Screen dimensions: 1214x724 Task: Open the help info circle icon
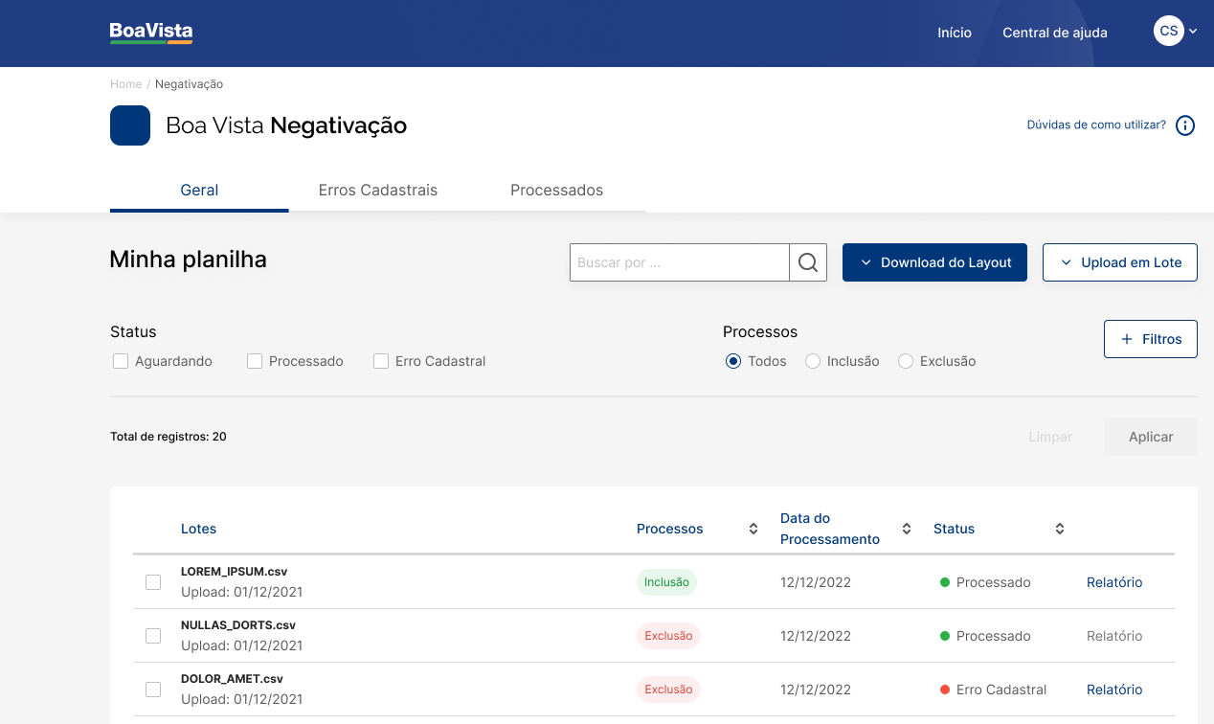[x=1185, y=125]
